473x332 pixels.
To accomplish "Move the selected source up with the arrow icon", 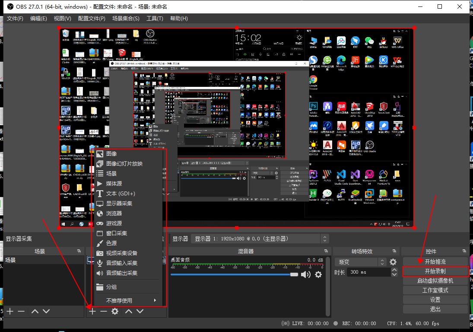I will pyautogui.click(x=129, y=311).
